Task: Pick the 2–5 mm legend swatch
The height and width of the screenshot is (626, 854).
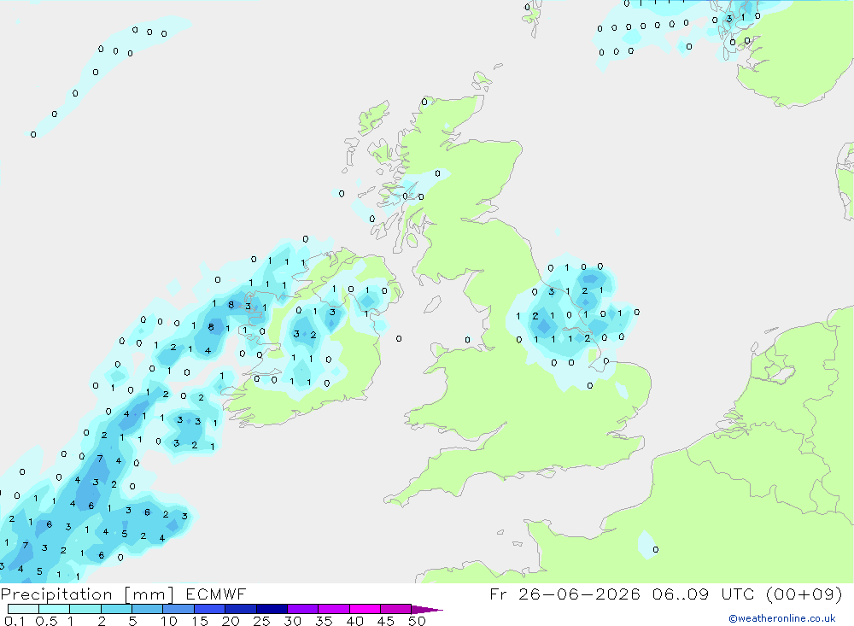Action: tap(116, 609)
